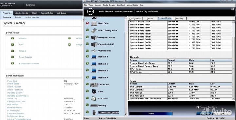Click the Power Supplies link
The width and height of the screenshot is (236, 120).
(26, 57)
